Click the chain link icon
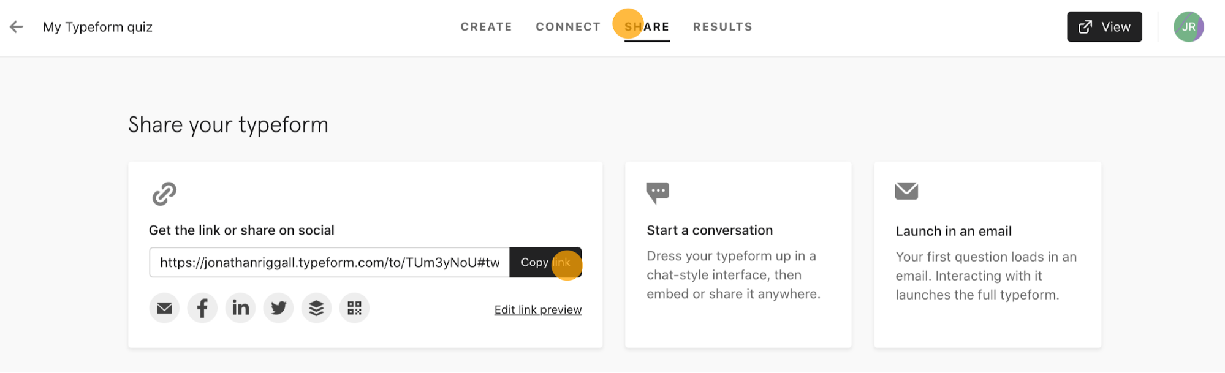The height and width of the screenshot is (373, 1225). pyautogui.click(x=164, y=194)
